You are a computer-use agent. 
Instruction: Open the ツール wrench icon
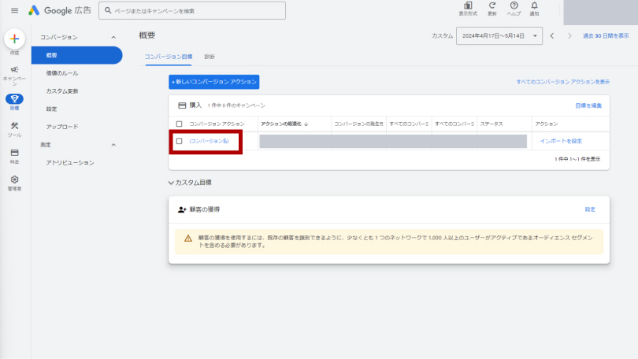pos(14,126)
